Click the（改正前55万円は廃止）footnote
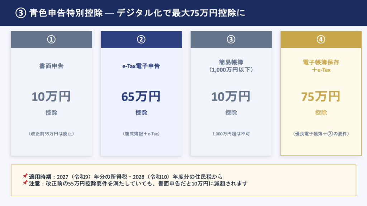Screen dimensions: 367x206 pyautogui.click(x=51, y=134)
